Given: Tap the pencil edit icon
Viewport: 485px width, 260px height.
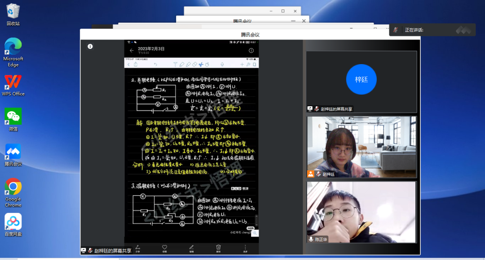Looking at the screenshot, I should [x=191, y=247].
